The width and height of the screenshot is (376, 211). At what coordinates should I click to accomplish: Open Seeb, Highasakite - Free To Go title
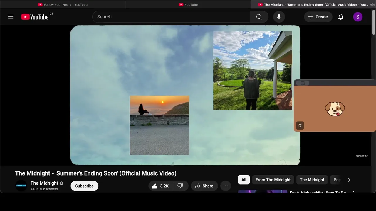pos(318,192)
